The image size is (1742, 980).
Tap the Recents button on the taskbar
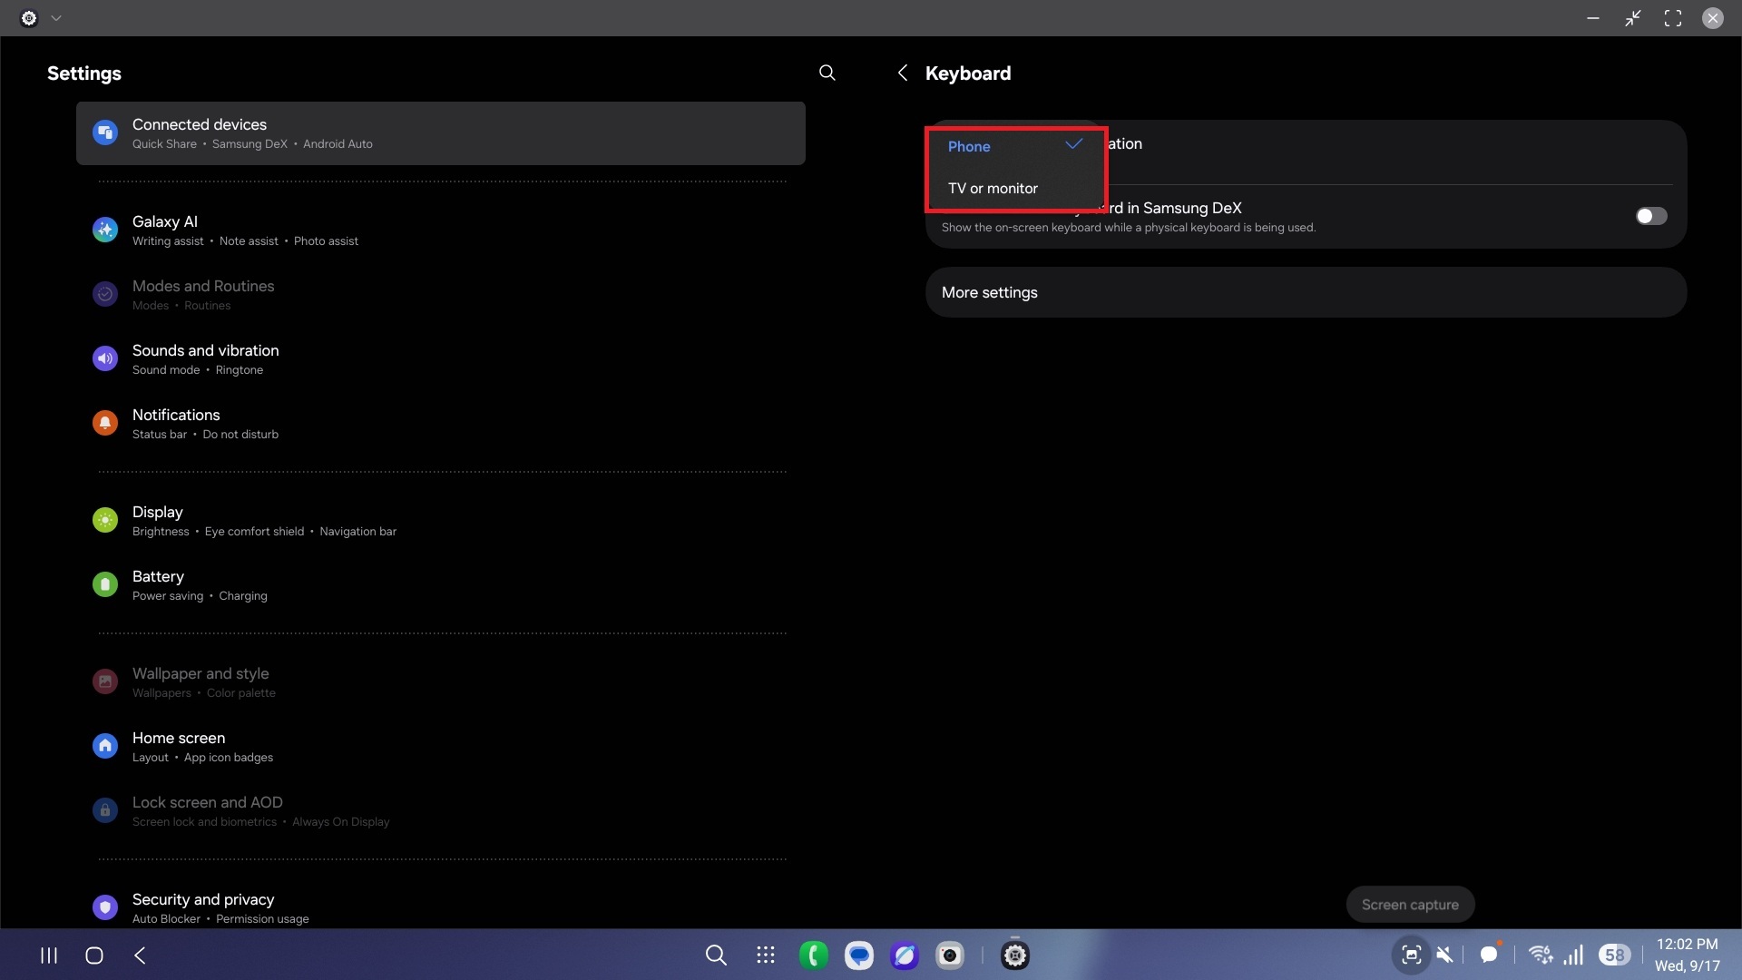pyautogui.click(x=48, y=955)
